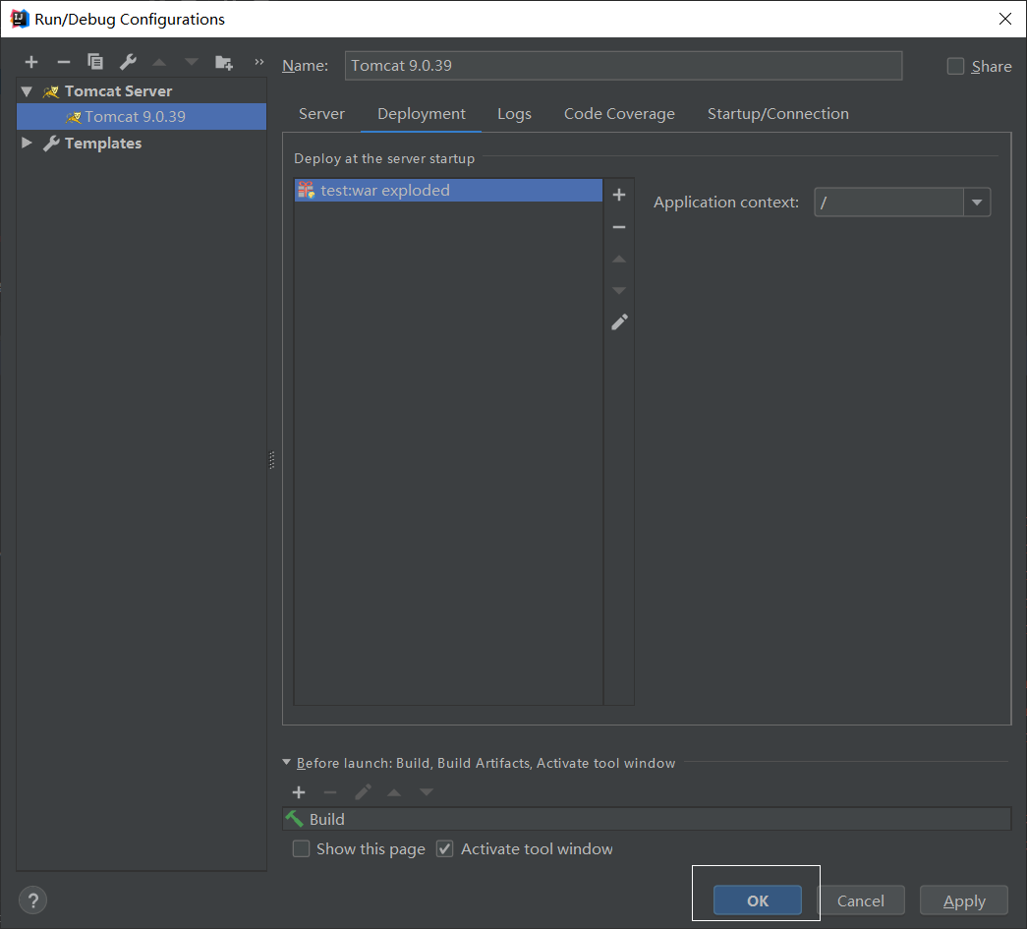This screenshot has height=929, width=1027.
Task: Apply the configuration changes
Action: [963, 900]
